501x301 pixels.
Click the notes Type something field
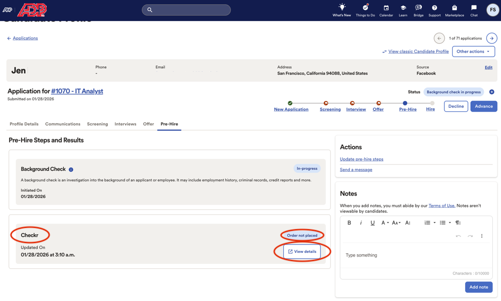pyautogui.click(x=416, y=256)
